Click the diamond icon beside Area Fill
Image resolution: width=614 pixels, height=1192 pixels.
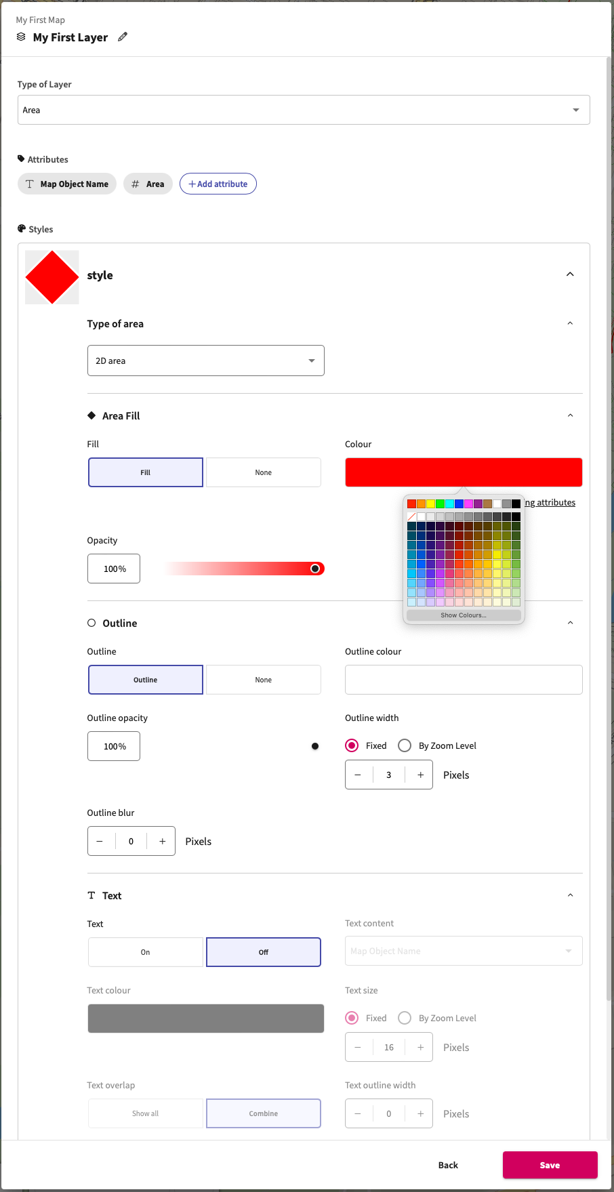pos(91,415)
